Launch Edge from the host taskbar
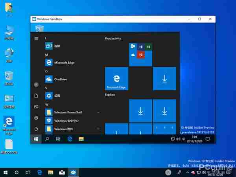The image size is (236, 177). tap(40, 173)
